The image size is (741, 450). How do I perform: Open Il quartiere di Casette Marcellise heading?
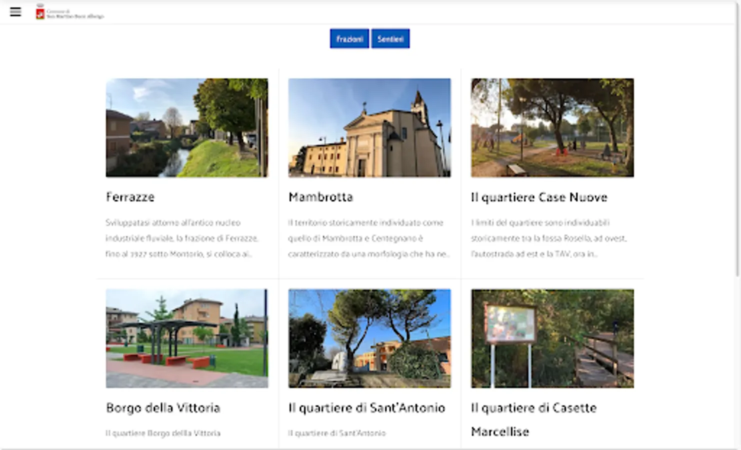tap(534, 419)
